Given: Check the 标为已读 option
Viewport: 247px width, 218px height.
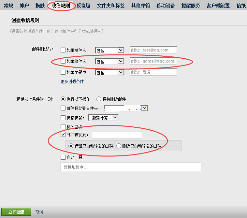Looking at the screenshot, I should (63, 126).
